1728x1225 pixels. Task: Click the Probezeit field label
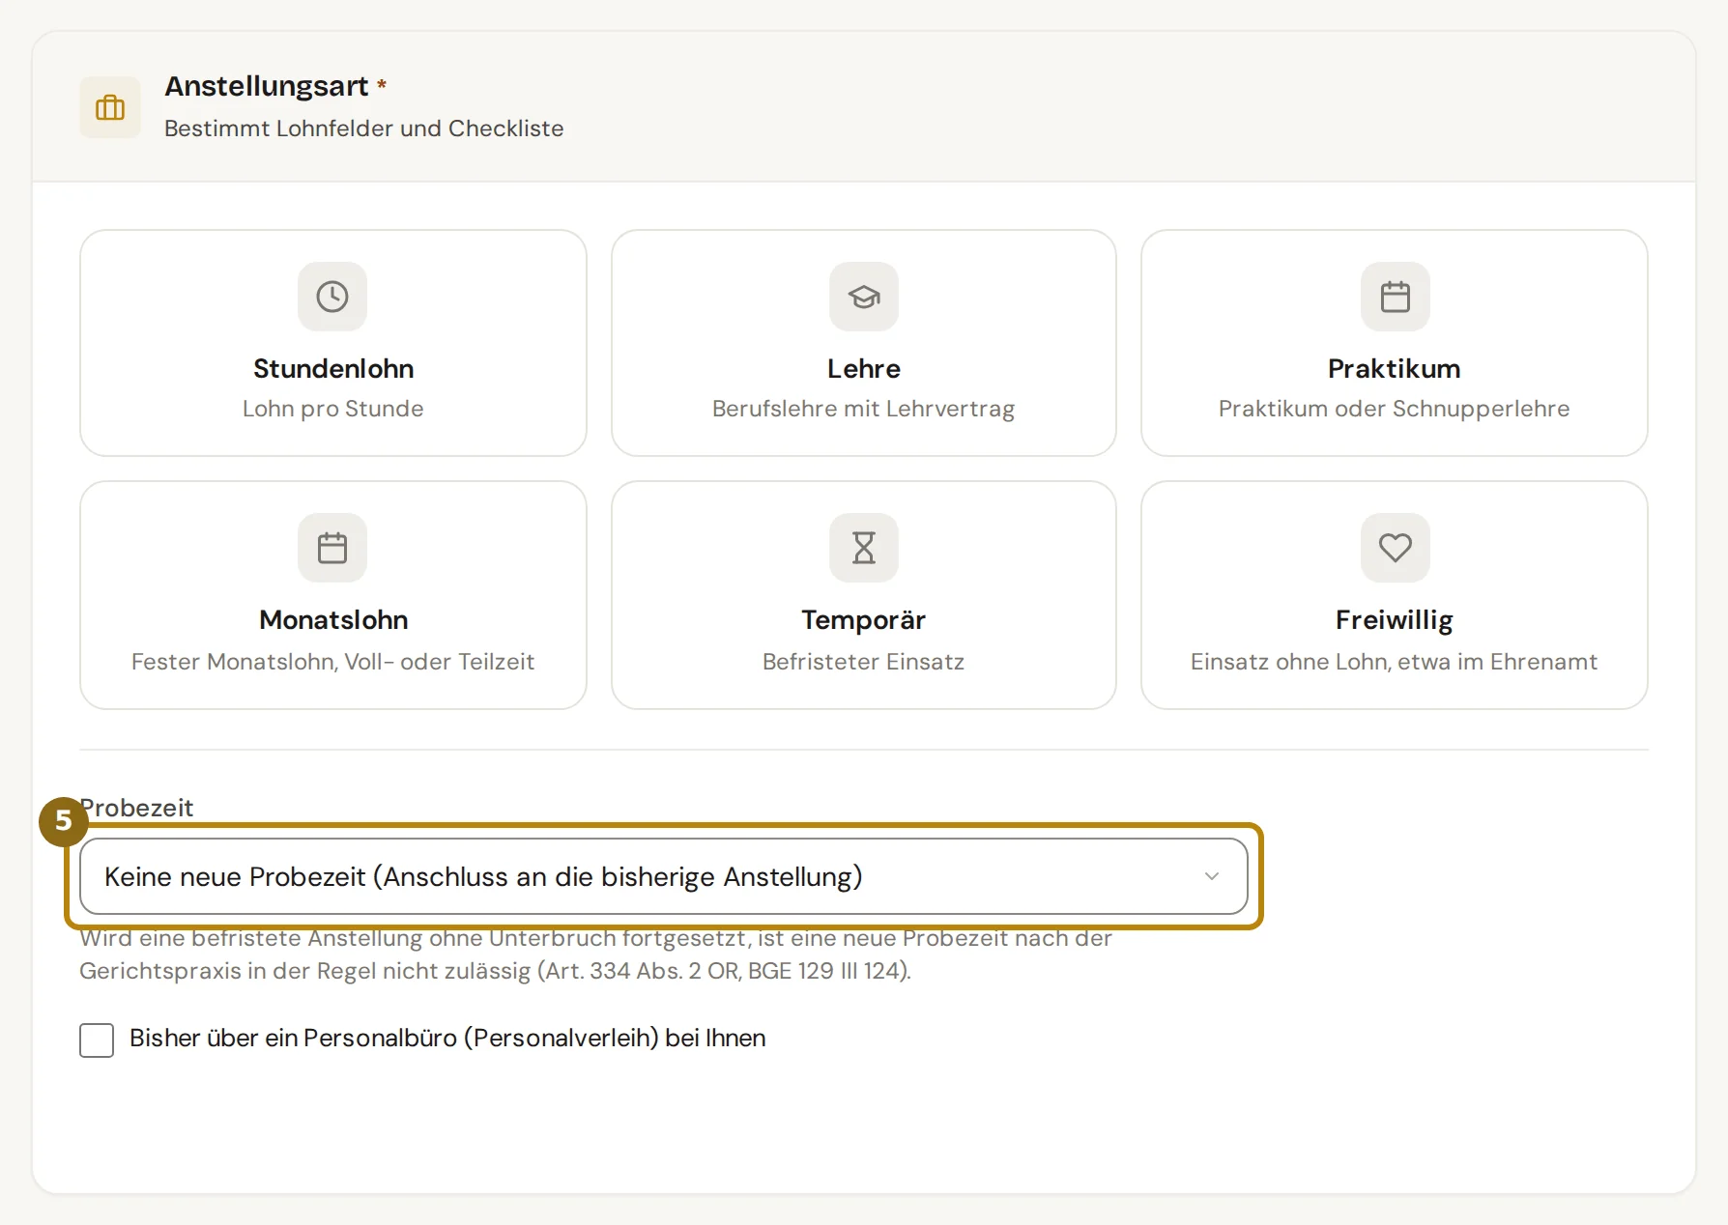[x=137, y=808]
